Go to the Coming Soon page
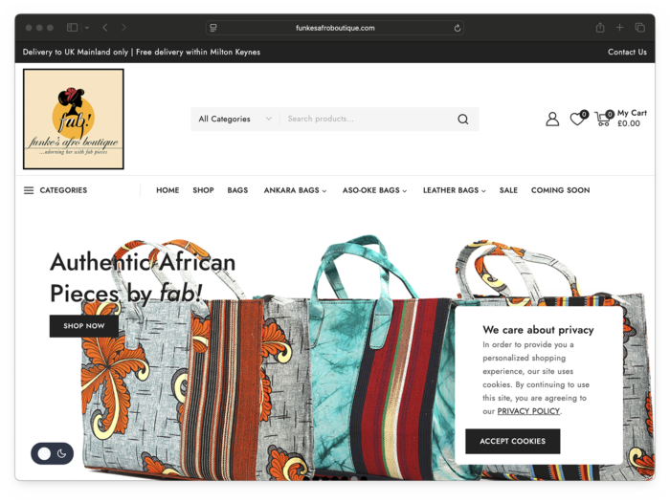 point(560,190)
